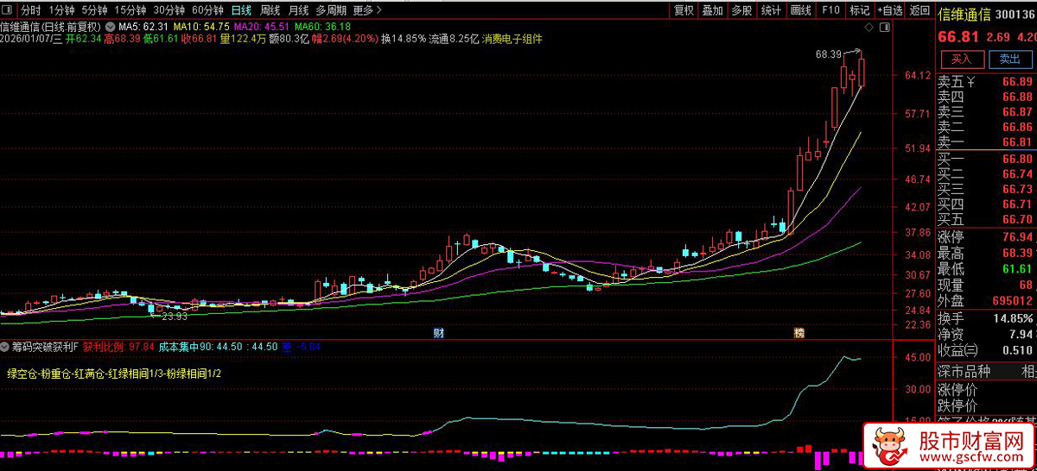Click the 卖二 price 66.86

click(1017, 127)
